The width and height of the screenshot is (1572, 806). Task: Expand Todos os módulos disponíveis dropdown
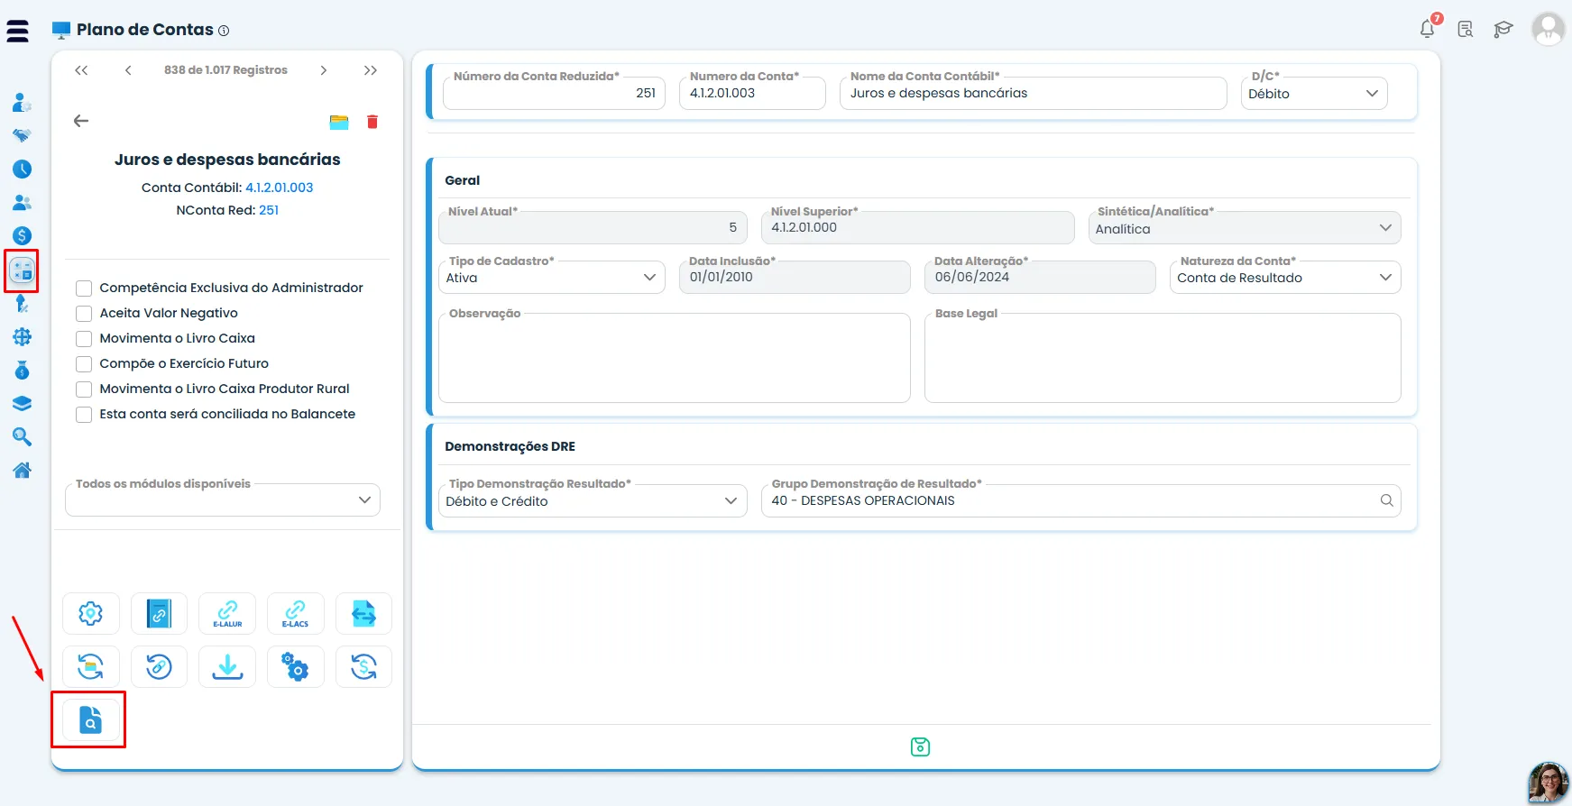(x=223, y=500)
